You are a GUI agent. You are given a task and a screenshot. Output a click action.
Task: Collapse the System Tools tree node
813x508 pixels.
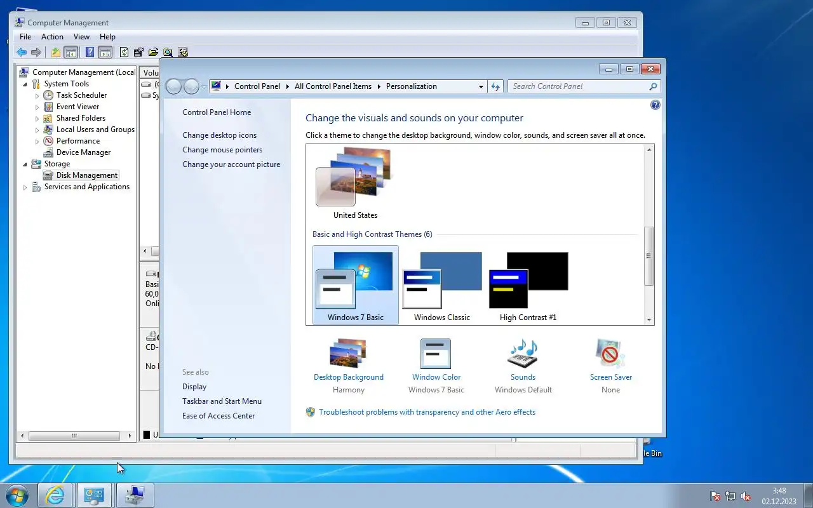[25, 84]
